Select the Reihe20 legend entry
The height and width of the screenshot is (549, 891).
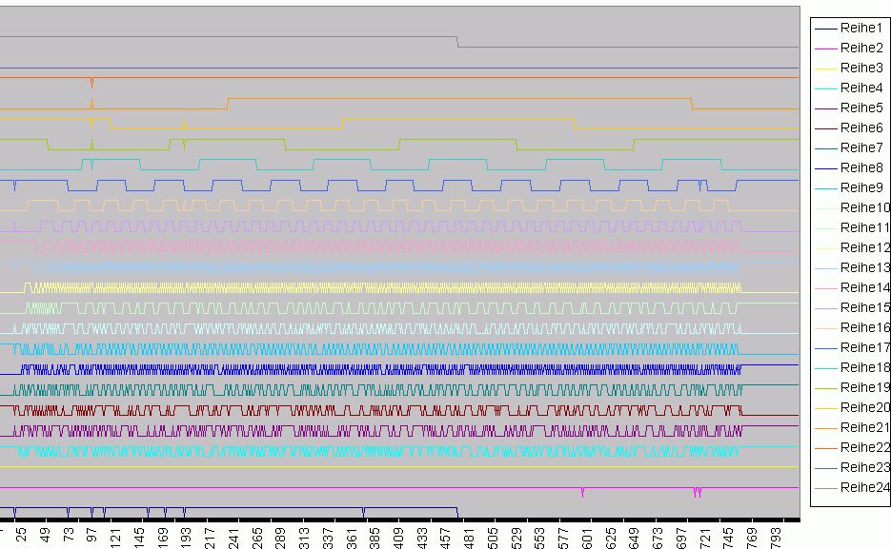[x=852, y=407]
